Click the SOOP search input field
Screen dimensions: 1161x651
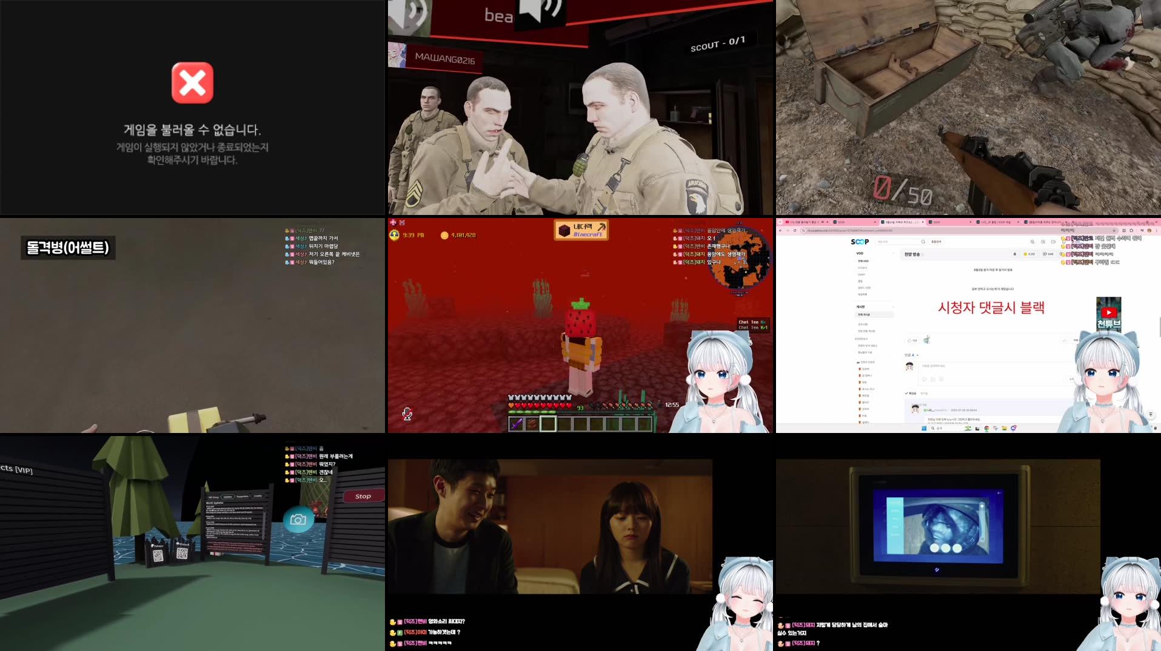[x=897, y=242]
